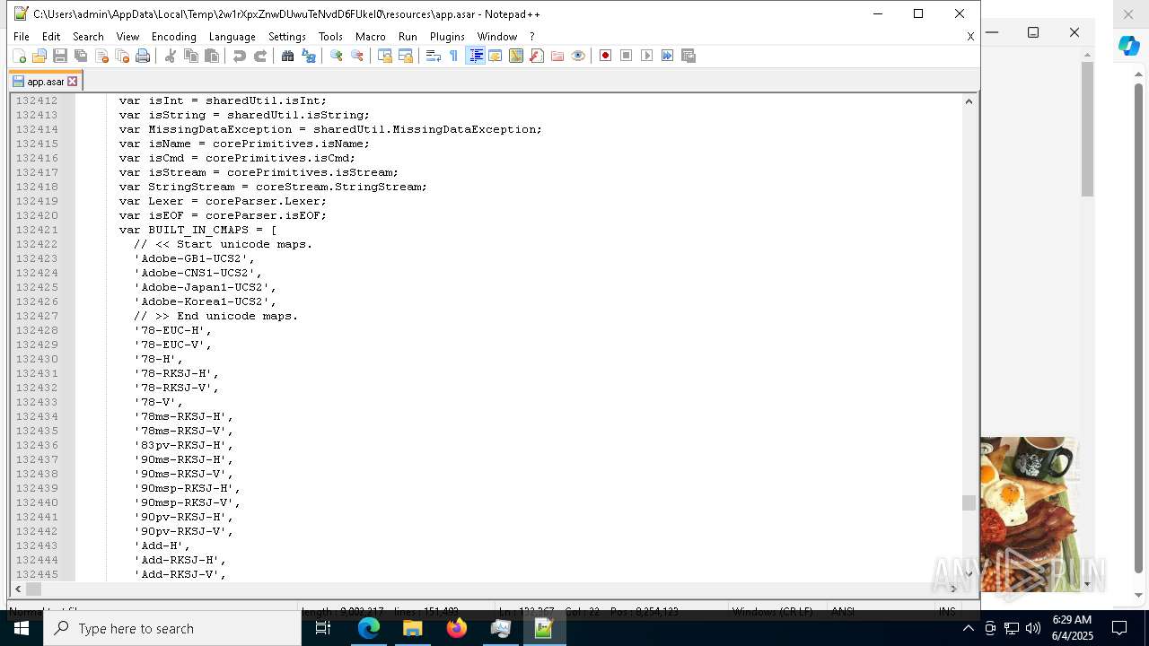Screen dimensions: 1149x646
Task: Click the Close All toolbar icon
Action: coord(122,56)
